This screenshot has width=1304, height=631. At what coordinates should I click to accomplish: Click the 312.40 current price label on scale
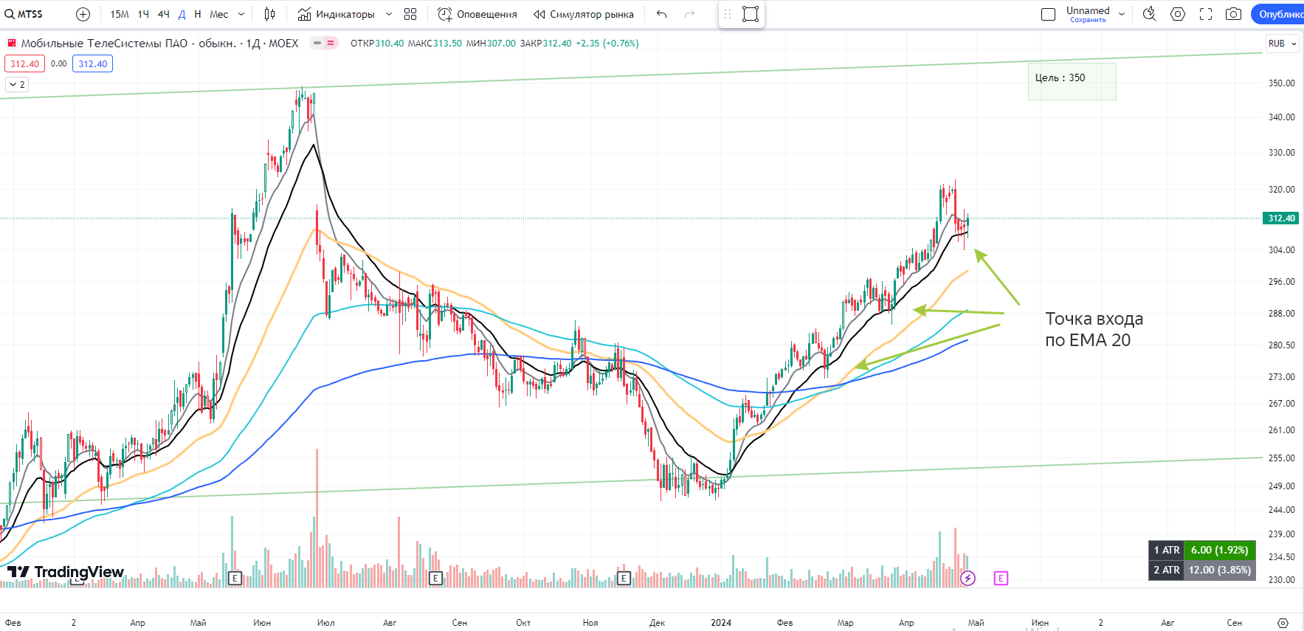coord(1281,218)
